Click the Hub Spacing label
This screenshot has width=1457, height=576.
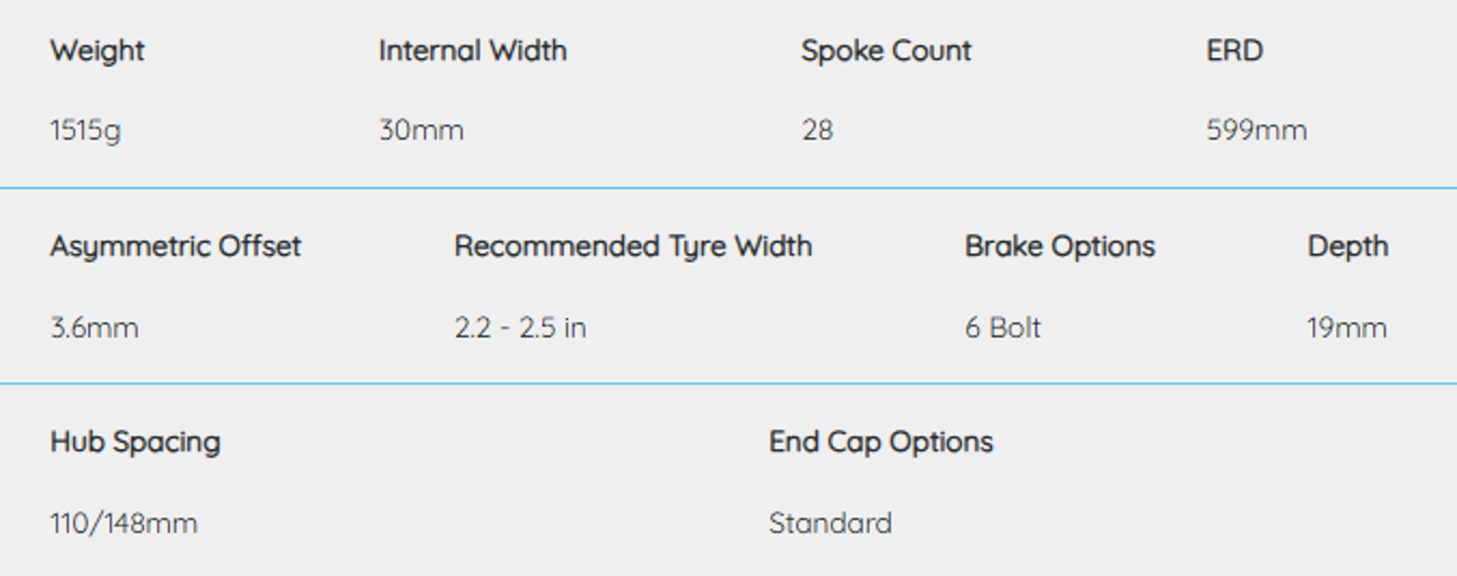pos(135,442)
